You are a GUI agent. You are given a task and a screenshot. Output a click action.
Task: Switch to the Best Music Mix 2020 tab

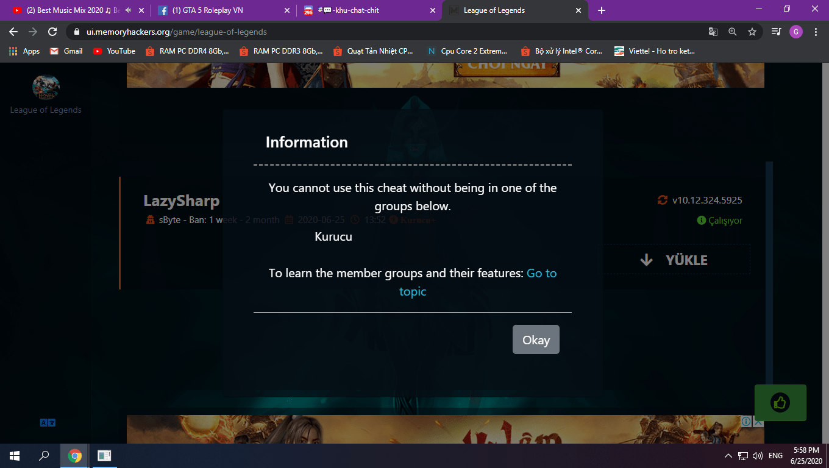pyautogui.click(x=73, y=10)
